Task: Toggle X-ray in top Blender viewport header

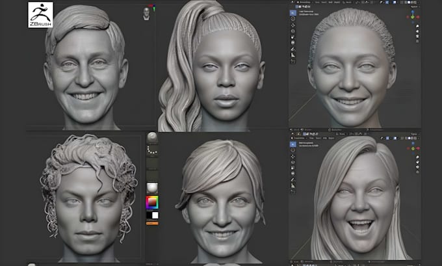Action: pos(402,2)
